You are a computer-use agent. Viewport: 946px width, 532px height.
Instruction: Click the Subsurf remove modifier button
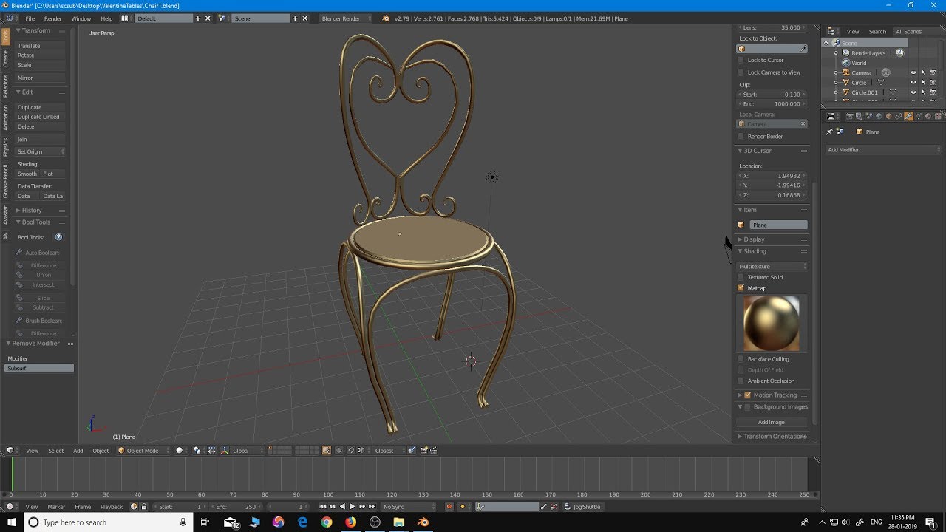pyautogui.click(x=39, y=368)
